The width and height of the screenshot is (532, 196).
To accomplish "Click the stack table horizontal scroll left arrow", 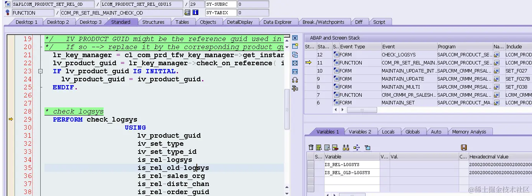I will click(x=336, y=110).
